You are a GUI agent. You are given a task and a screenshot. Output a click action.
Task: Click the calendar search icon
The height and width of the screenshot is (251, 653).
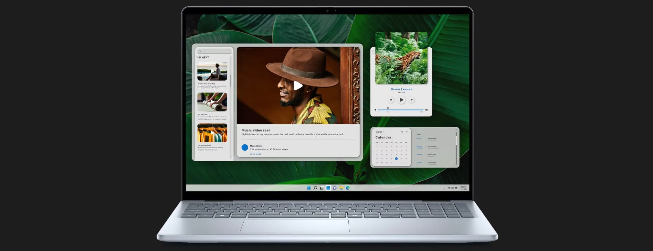coord(402,132)
